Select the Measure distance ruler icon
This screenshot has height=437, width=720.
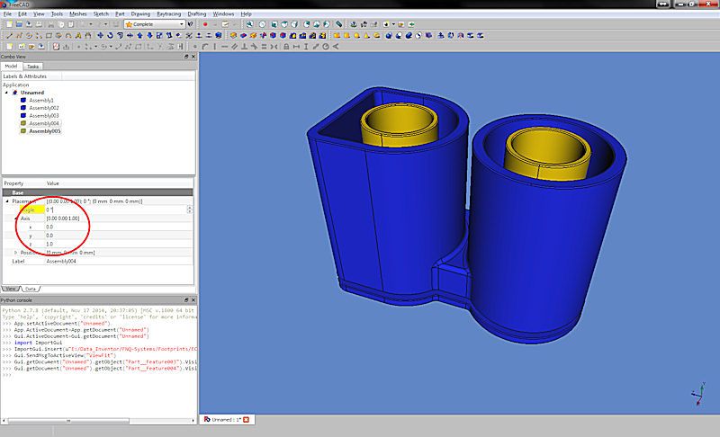[x=338, y=24]
